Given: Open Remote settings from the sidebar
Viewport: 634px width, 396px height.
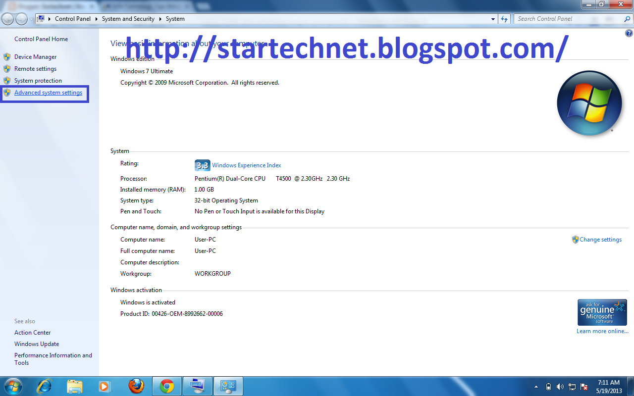Looking at the screenshot, I should tap(35, 69).
